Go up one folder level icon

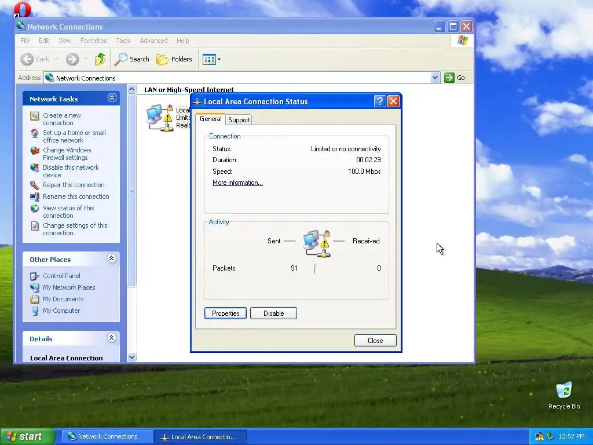[x=100, y=59]
